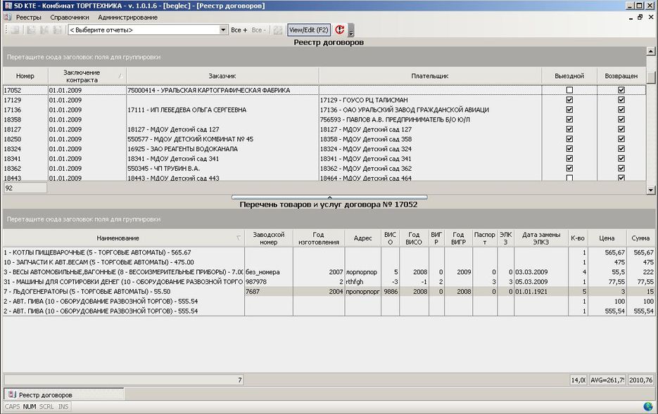The width and height of the screenshot is (658, 414).
Task: Click the greyed icon left of View/Edit
Action: [x=277, y=30]
